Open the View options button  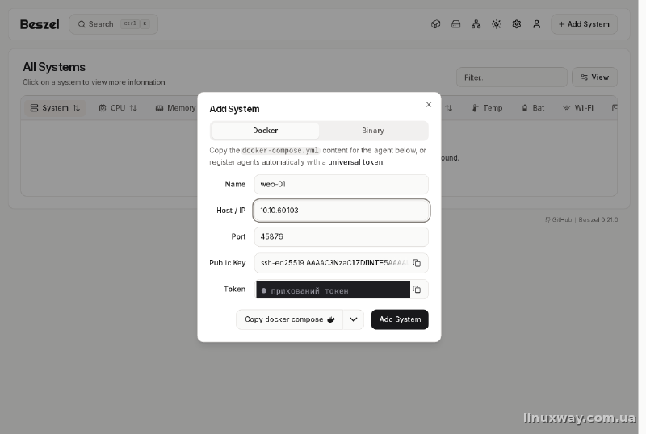tap(594, 77)
